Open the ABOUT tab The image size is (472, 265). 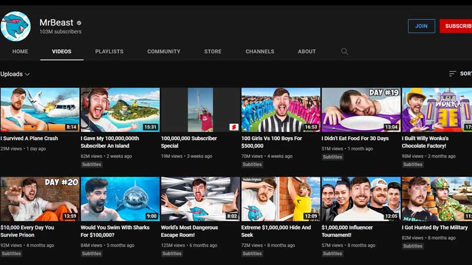pos(307,51)
